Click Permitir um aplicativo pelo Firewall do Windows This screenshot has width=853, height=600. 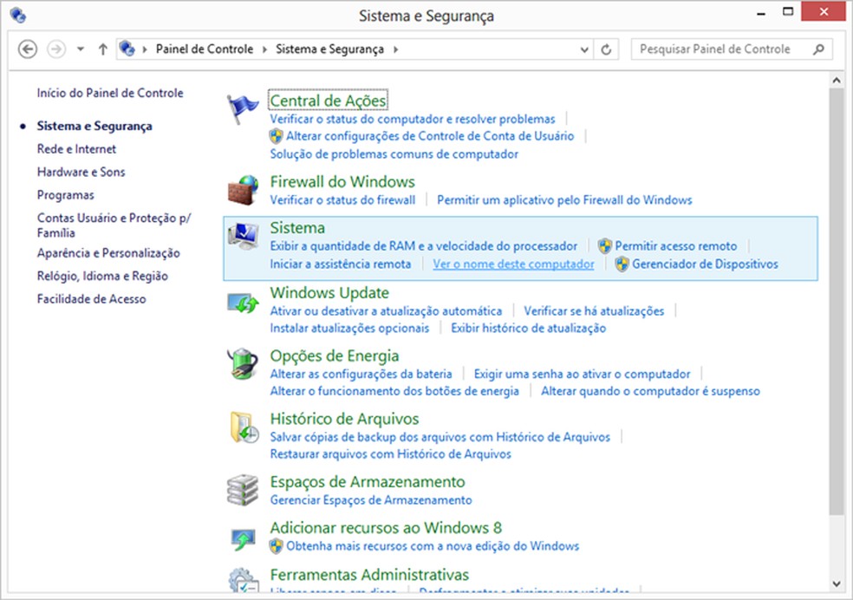pos(564,200)
